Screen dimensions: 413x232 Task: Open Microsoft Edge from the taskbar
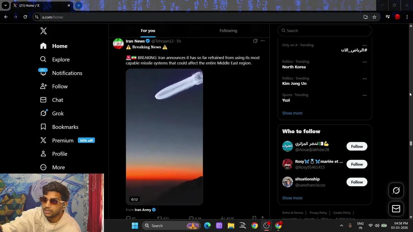coord(207,226)
